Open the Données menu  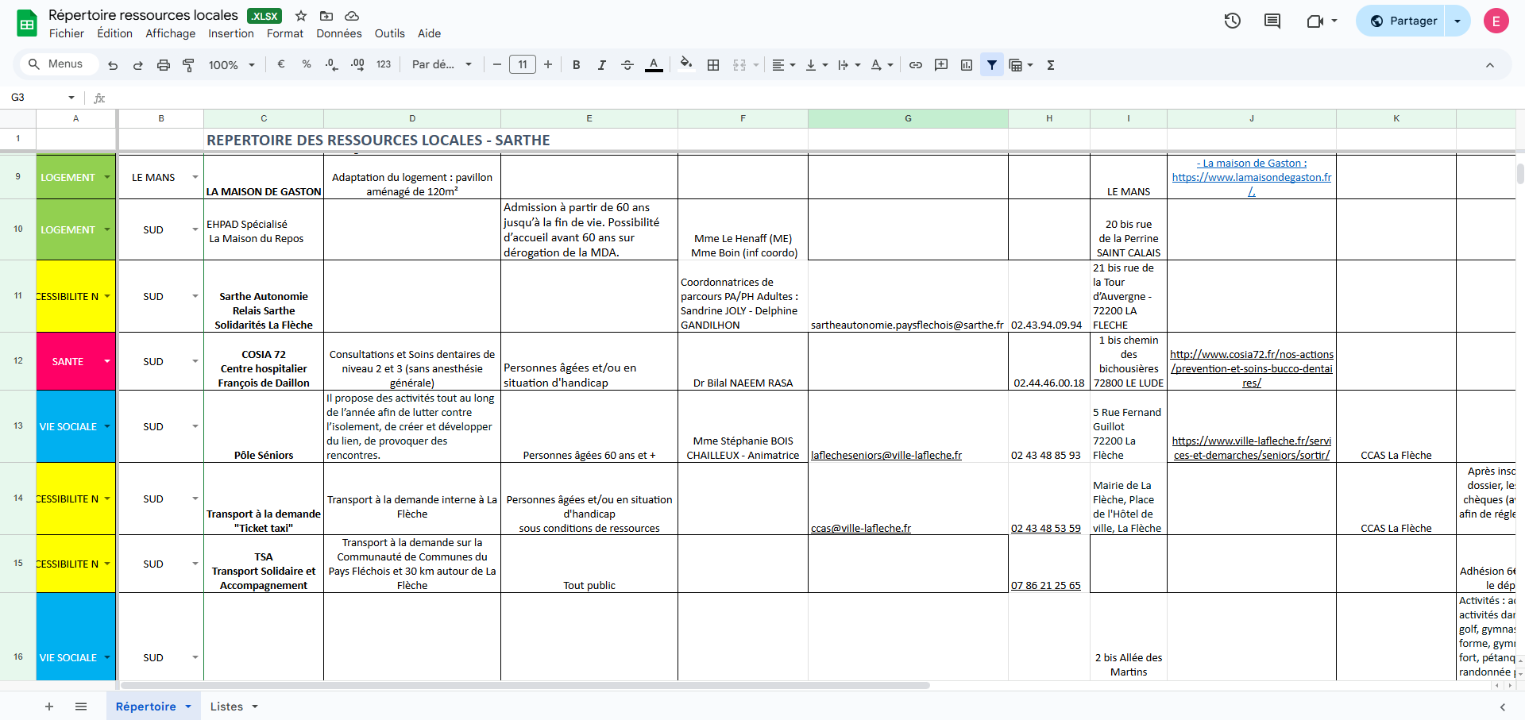tap(338, 33)
